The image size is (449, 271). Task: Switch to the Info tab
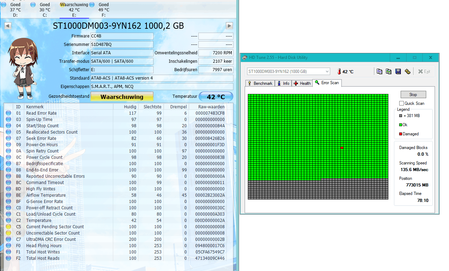pyautogui.click(x=283, y=83)
